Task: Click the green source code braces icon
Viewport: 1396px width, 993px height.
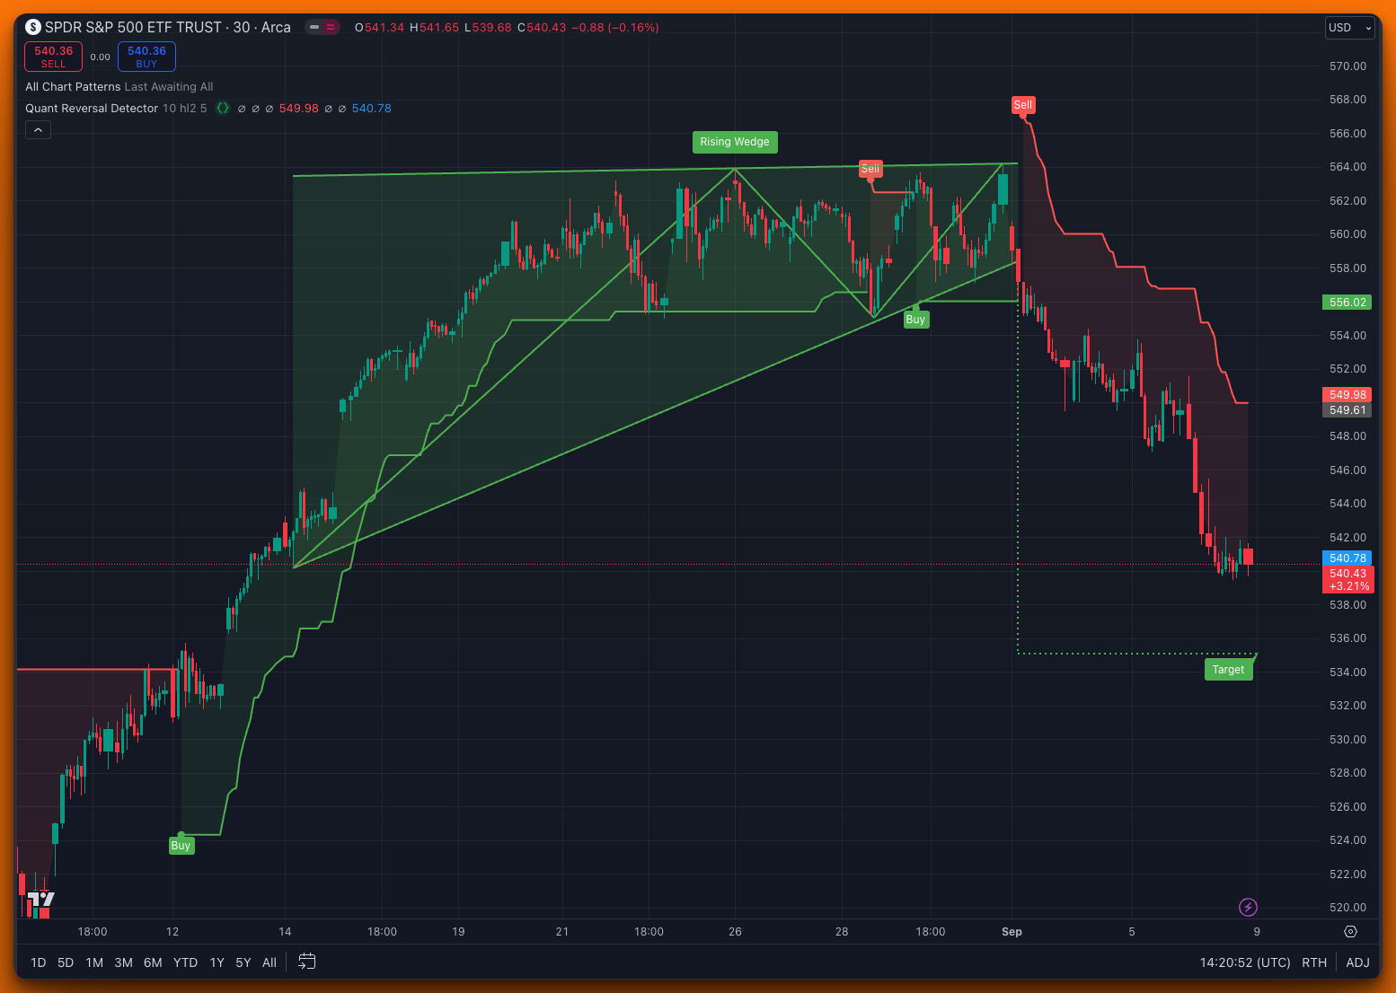Action: point(223,108)
